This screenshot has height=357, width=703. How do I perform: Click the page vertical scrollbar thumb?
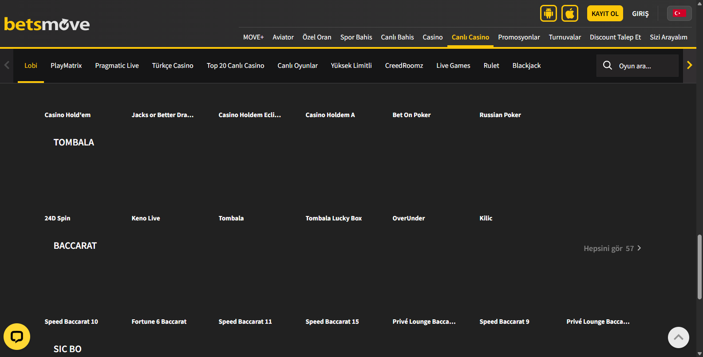pos(699,267)
